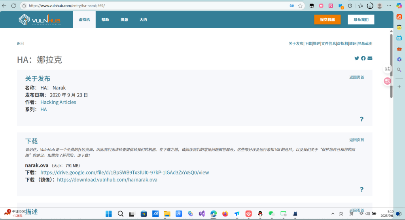Screen dimensions: 405x220
Task: Open the Bilibili icon in Edge sidebar
Action: point(399,38)
